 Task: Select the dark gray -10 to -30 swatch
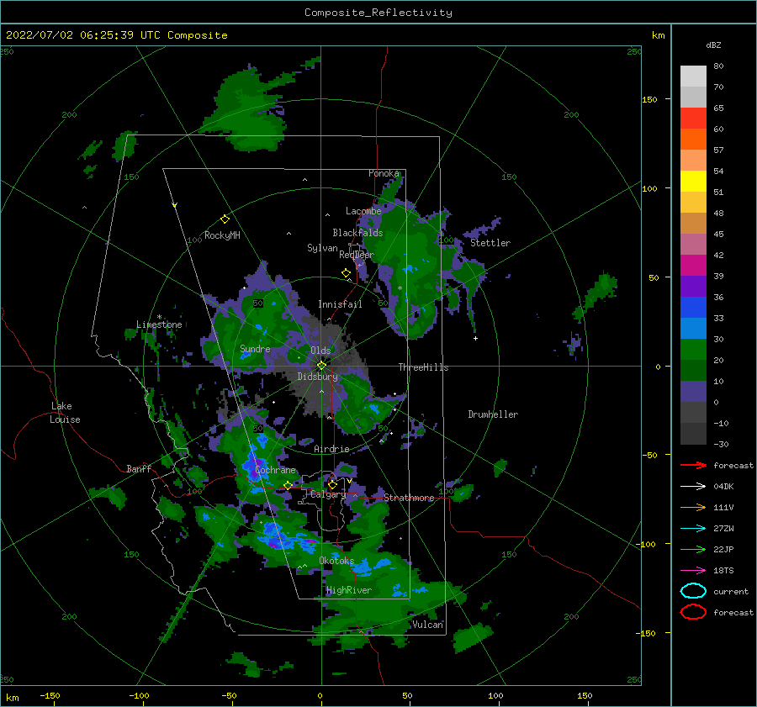pos(693,434)
